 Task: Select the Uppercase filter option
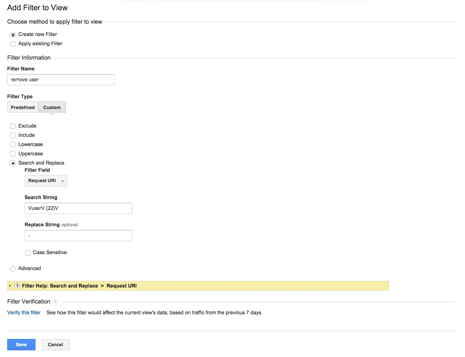pos(13,154)
